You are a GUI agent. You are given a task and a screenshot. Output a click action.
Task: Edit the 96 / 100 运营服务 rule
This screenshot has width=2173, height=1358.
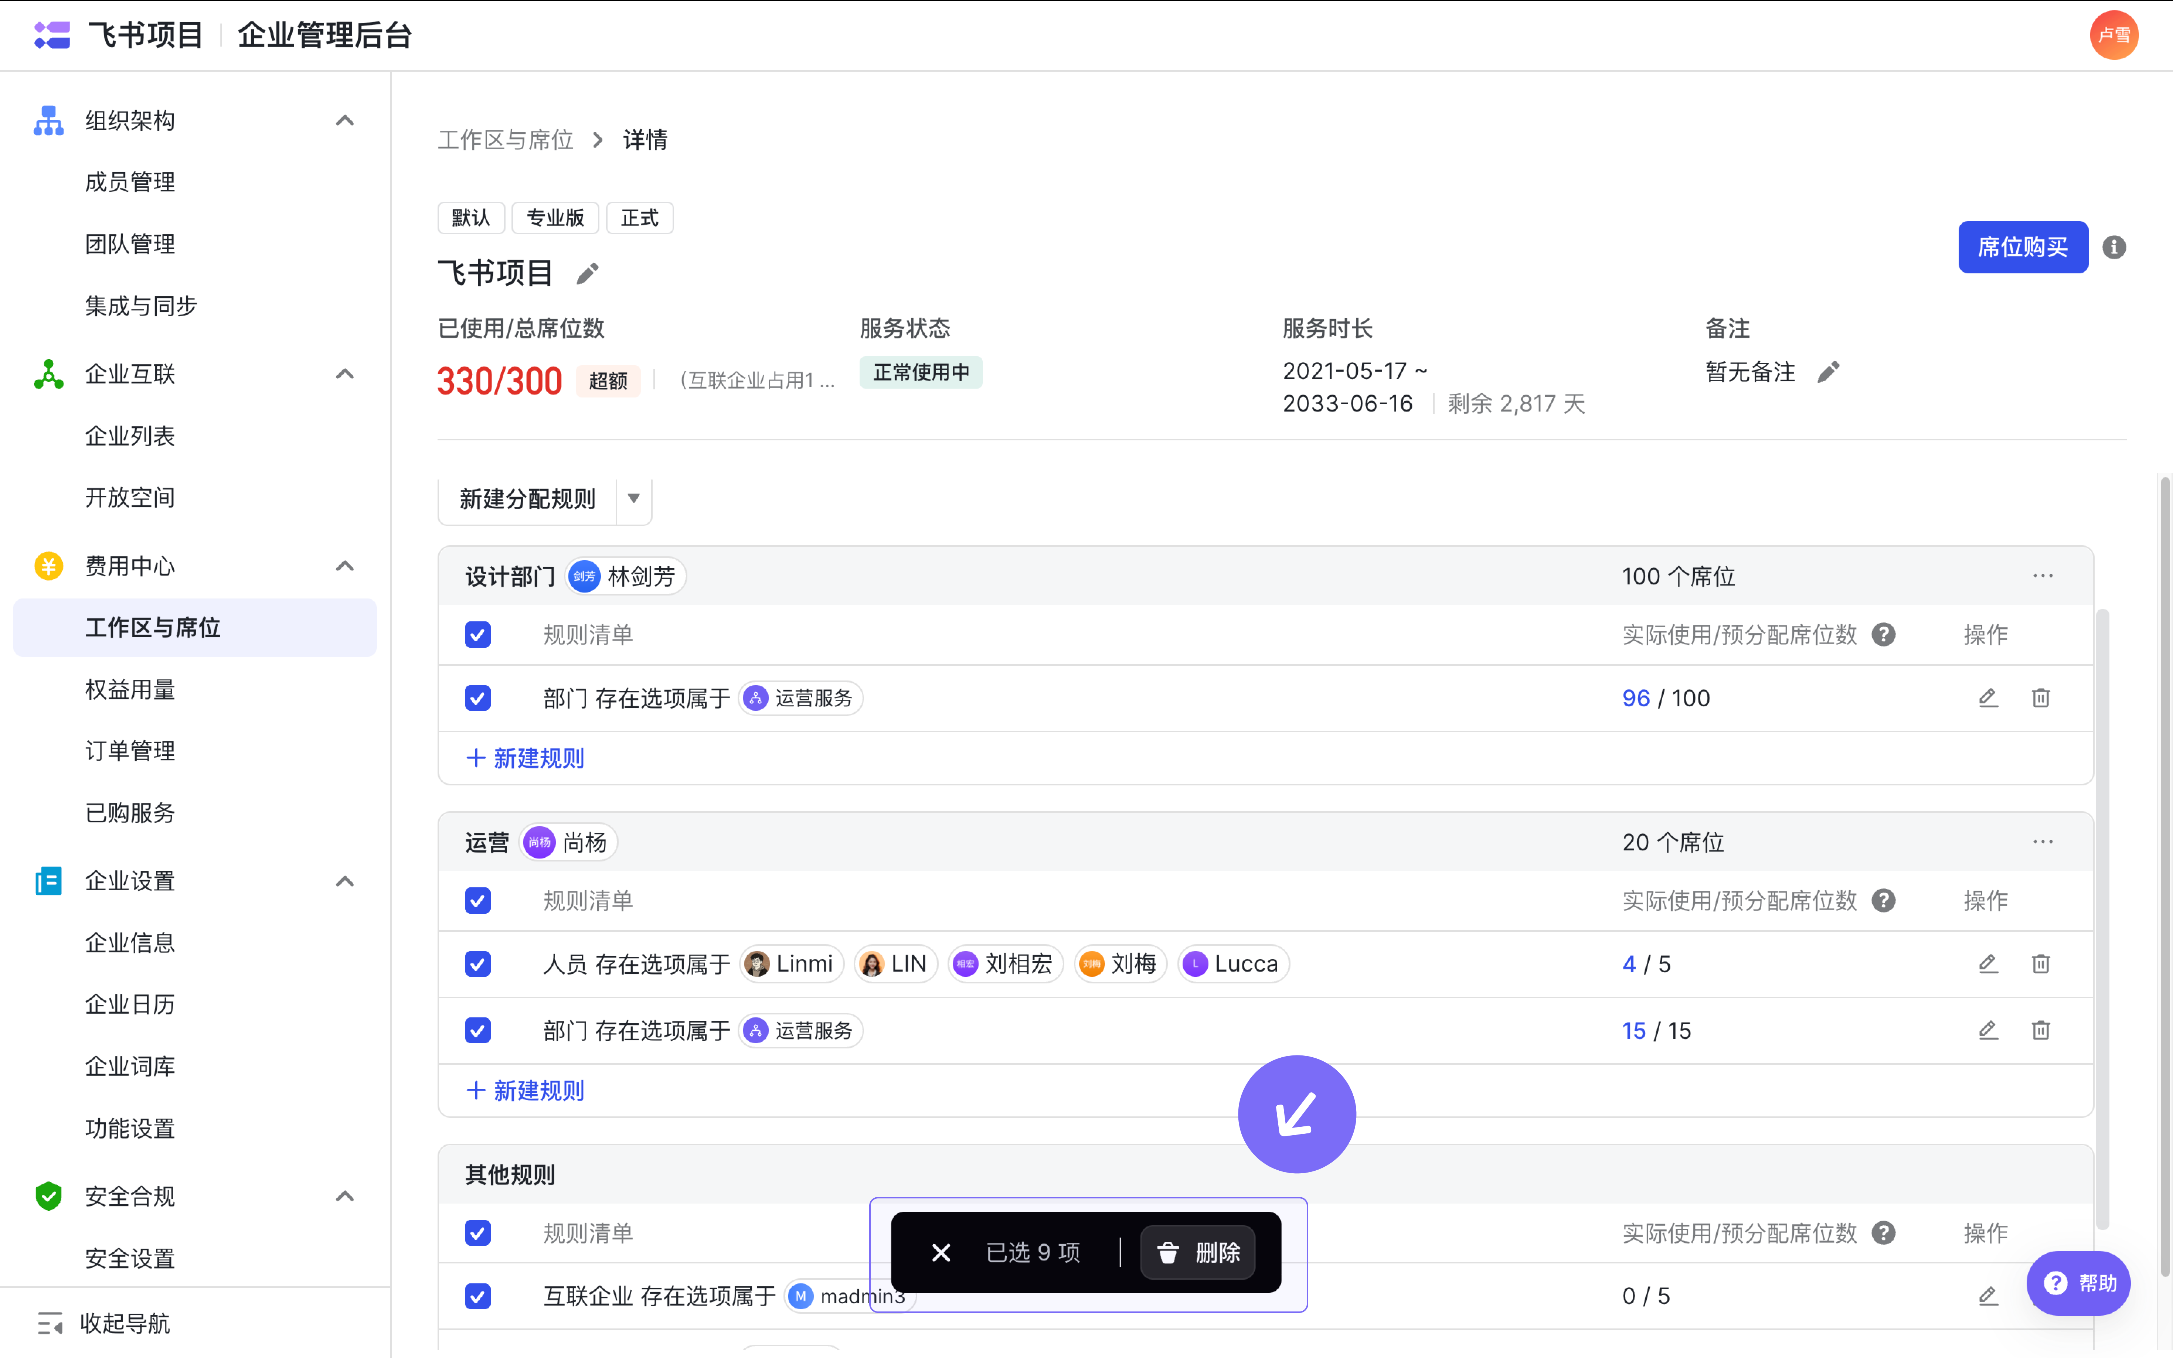[1988, 698]
